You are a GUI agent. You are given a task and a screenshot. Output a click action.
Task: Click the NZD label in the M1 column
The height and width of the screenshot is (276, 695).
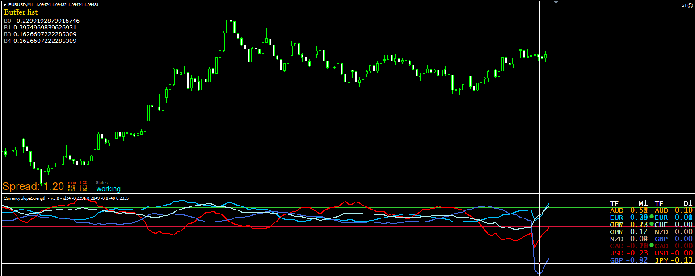[x=616, y=239]
